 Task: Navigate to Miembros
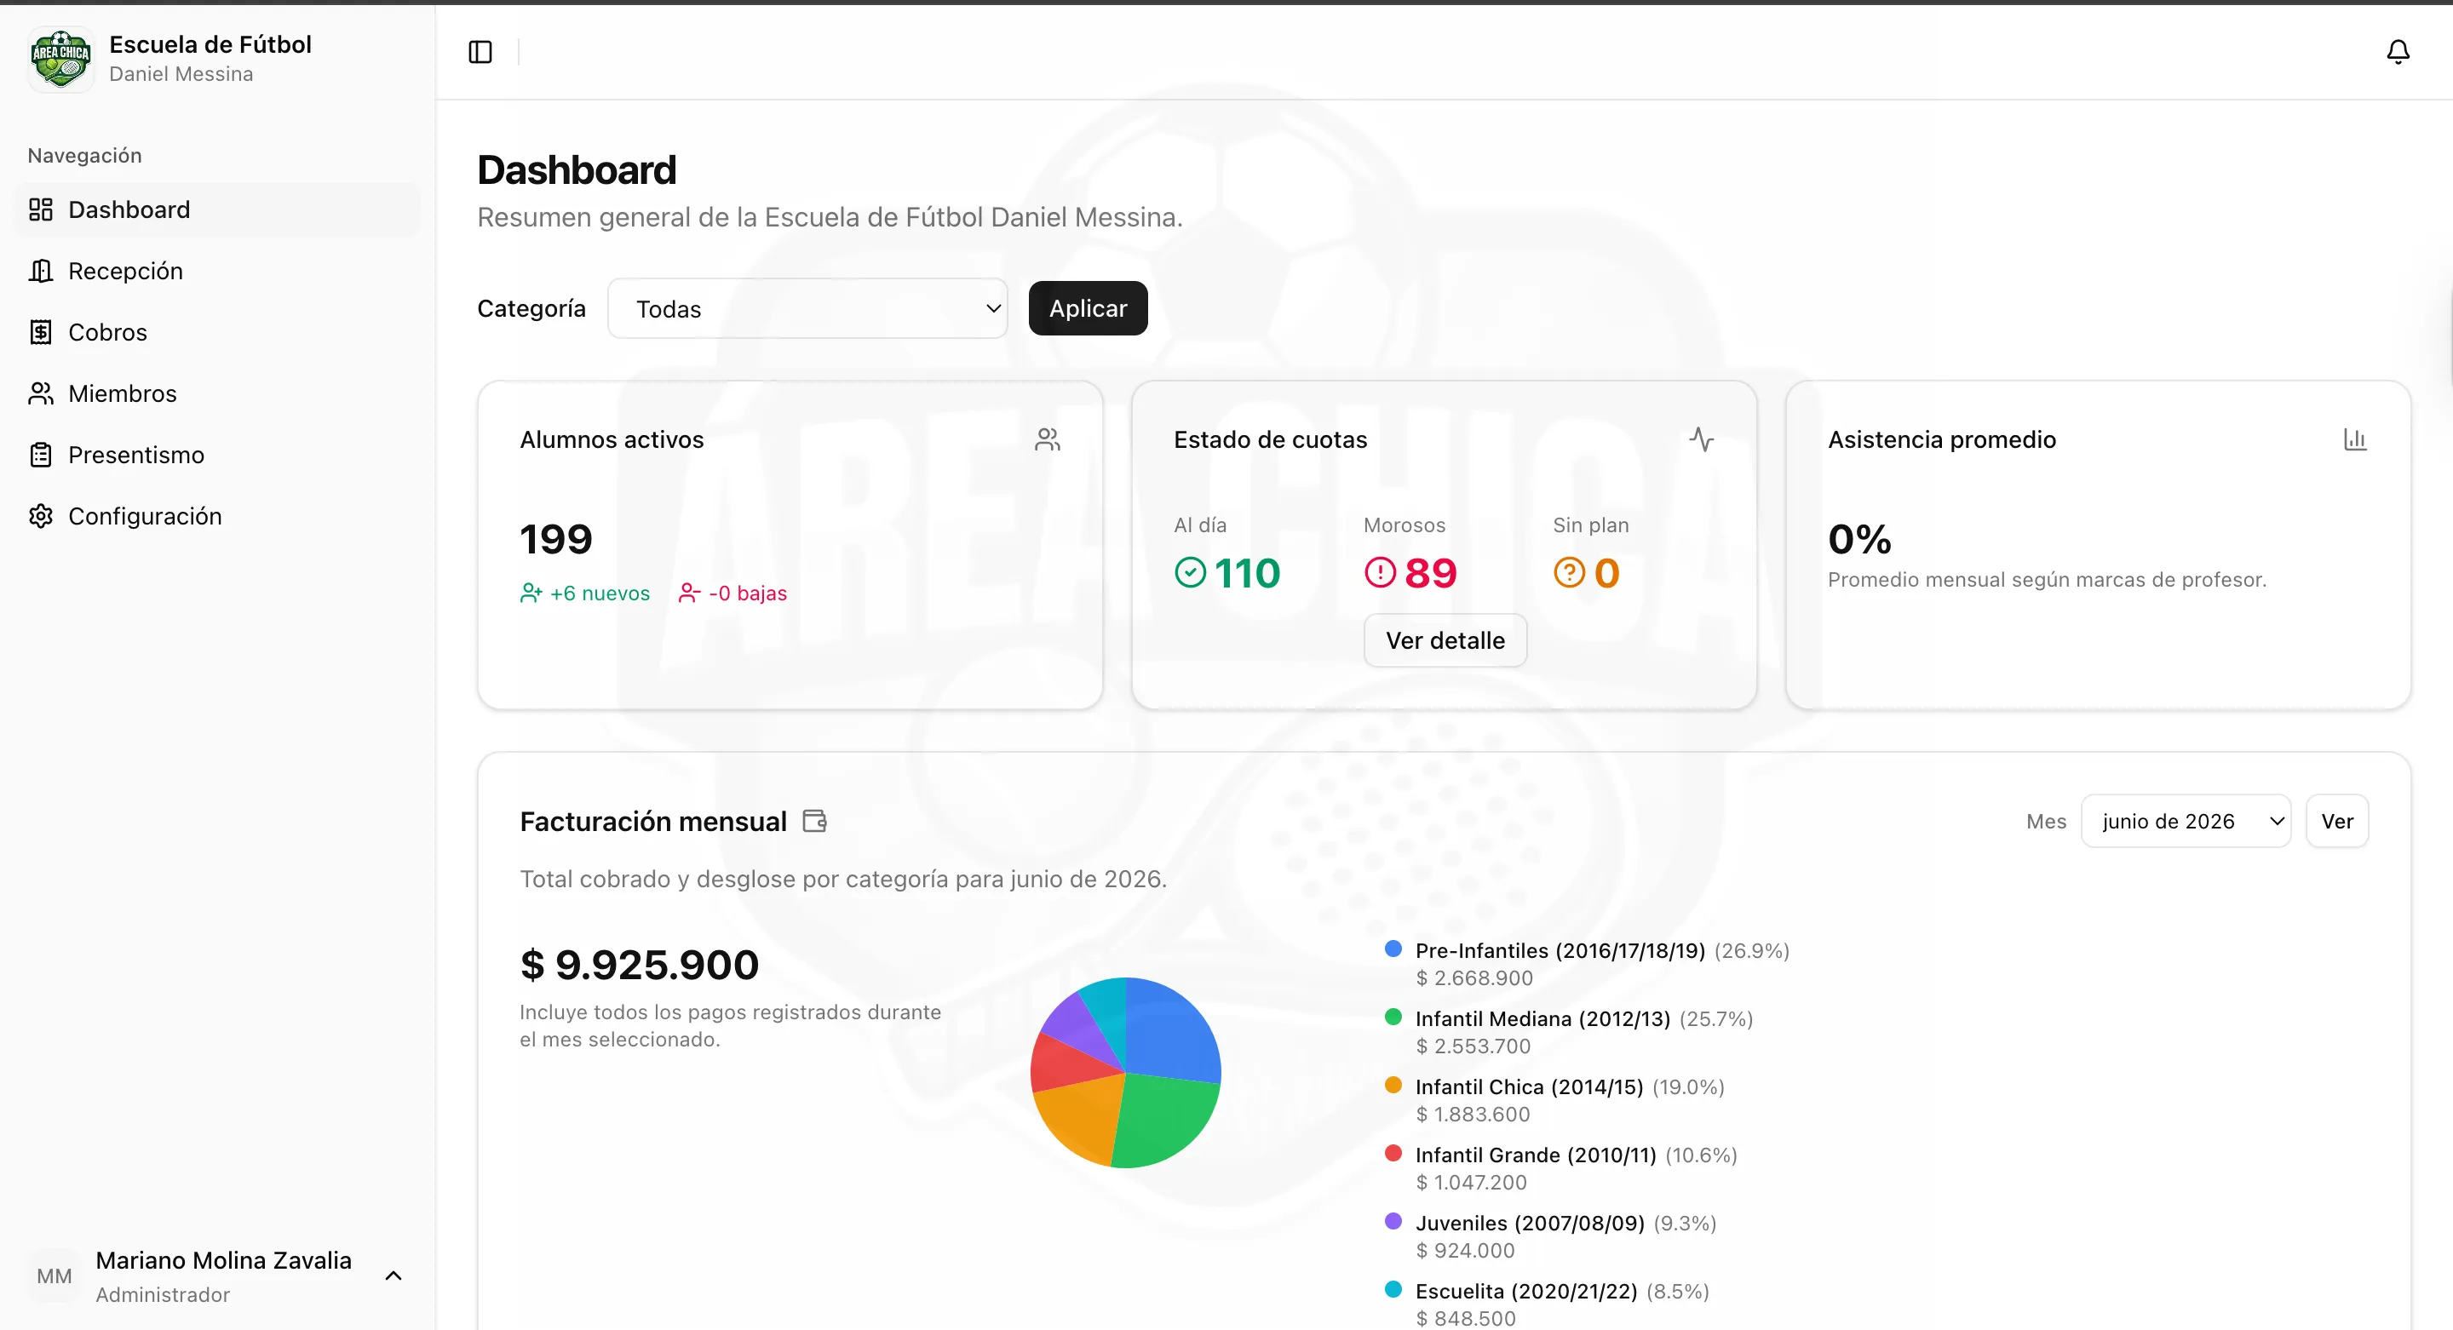[217, 393]
